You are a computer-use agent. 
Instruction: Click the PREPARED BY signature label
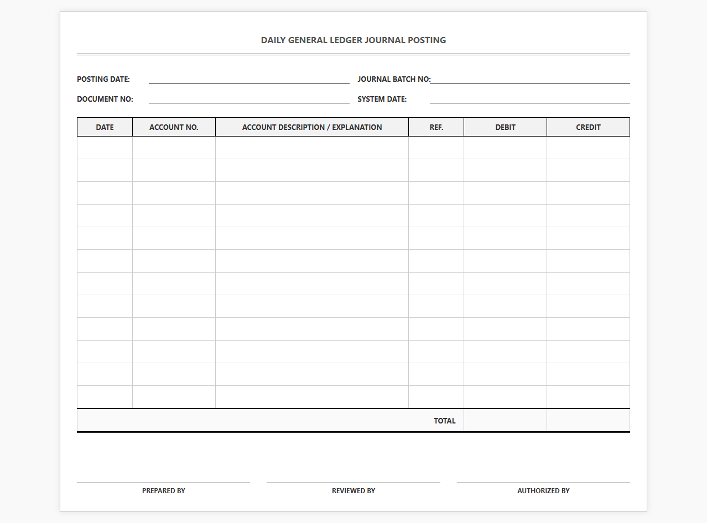click(x=164, y=491)
